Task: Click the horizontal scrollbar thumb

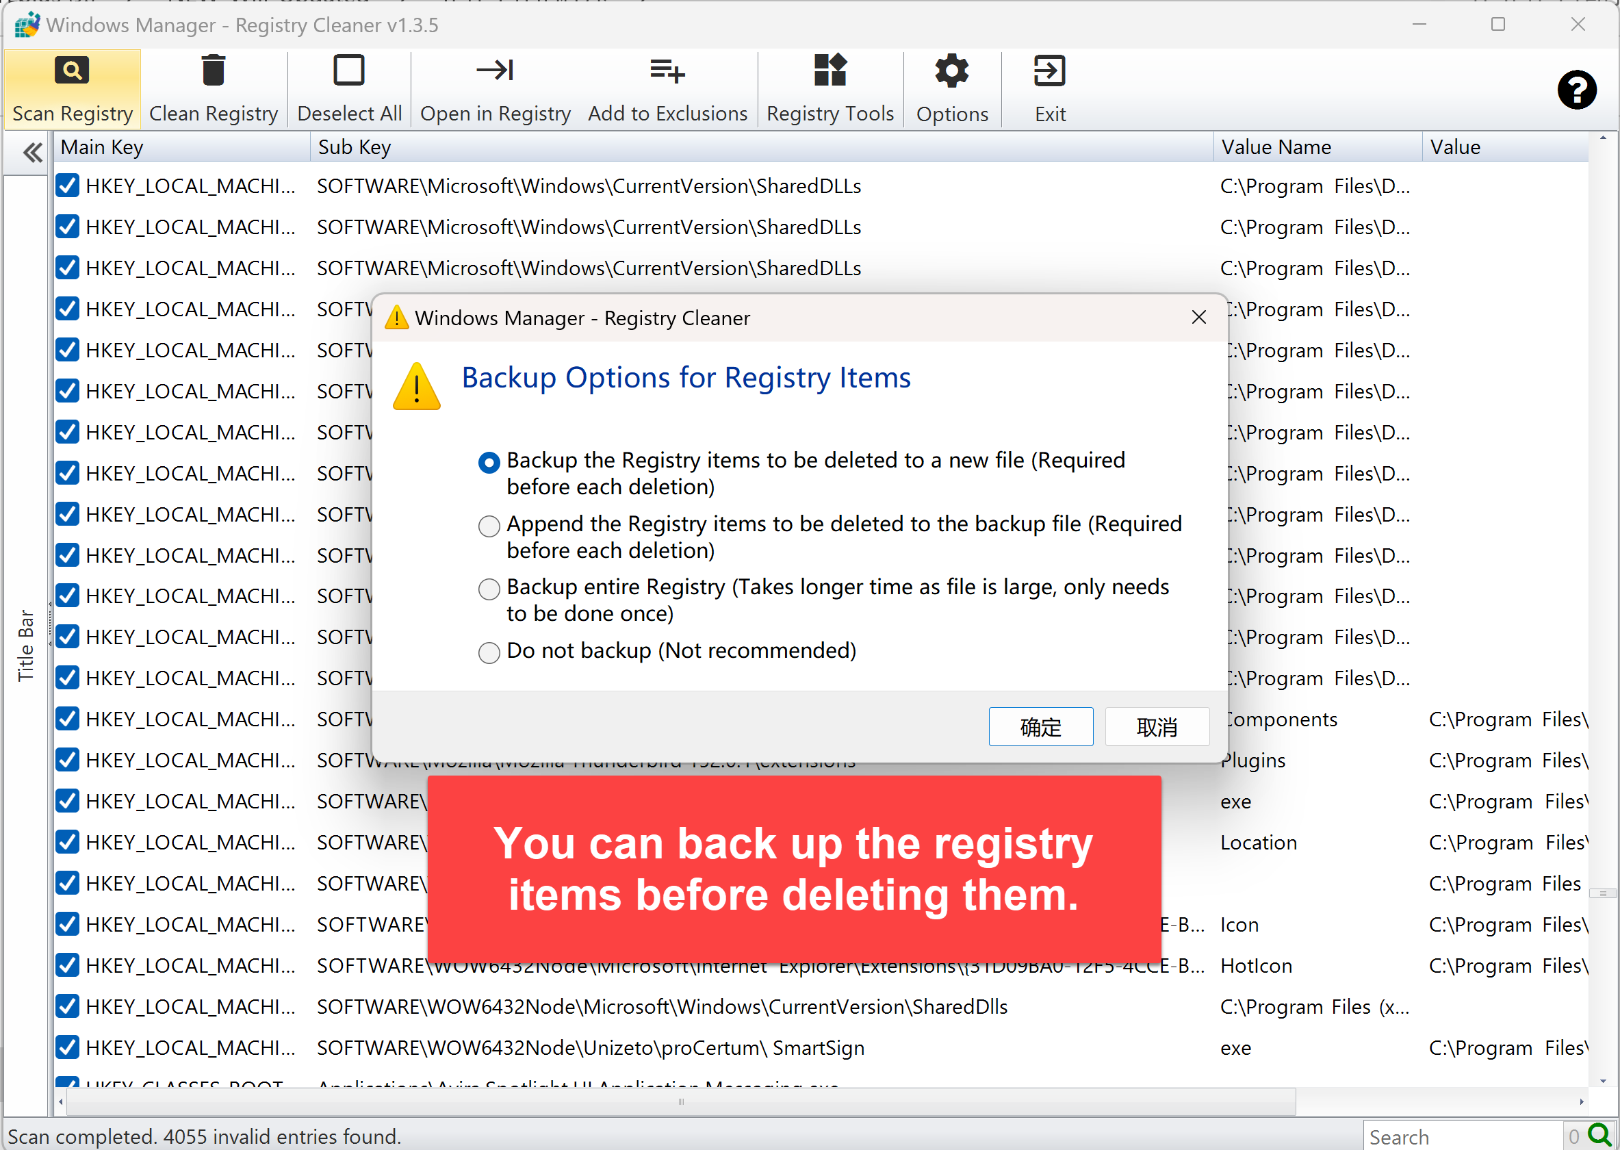Action: click(681, 1102)
